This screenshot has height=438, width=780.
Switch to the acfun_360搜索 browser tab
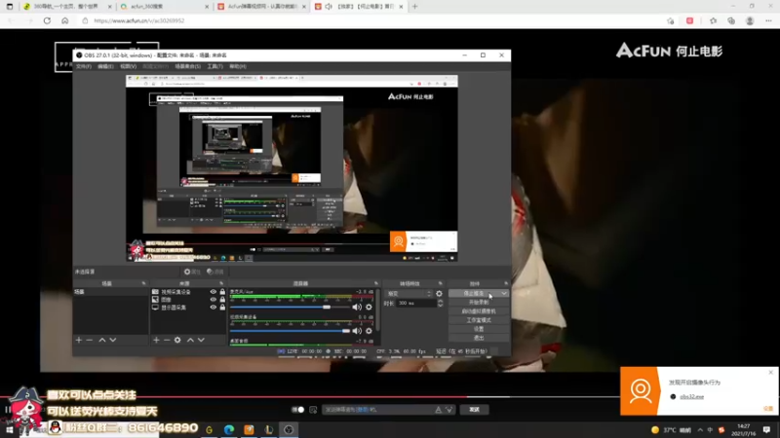pos(165,7)
